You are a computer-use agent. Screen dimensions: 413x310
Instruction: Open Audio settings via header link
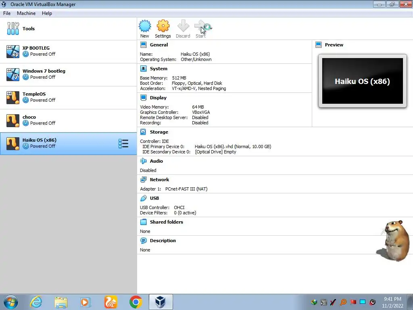click(x=156, y=161)
